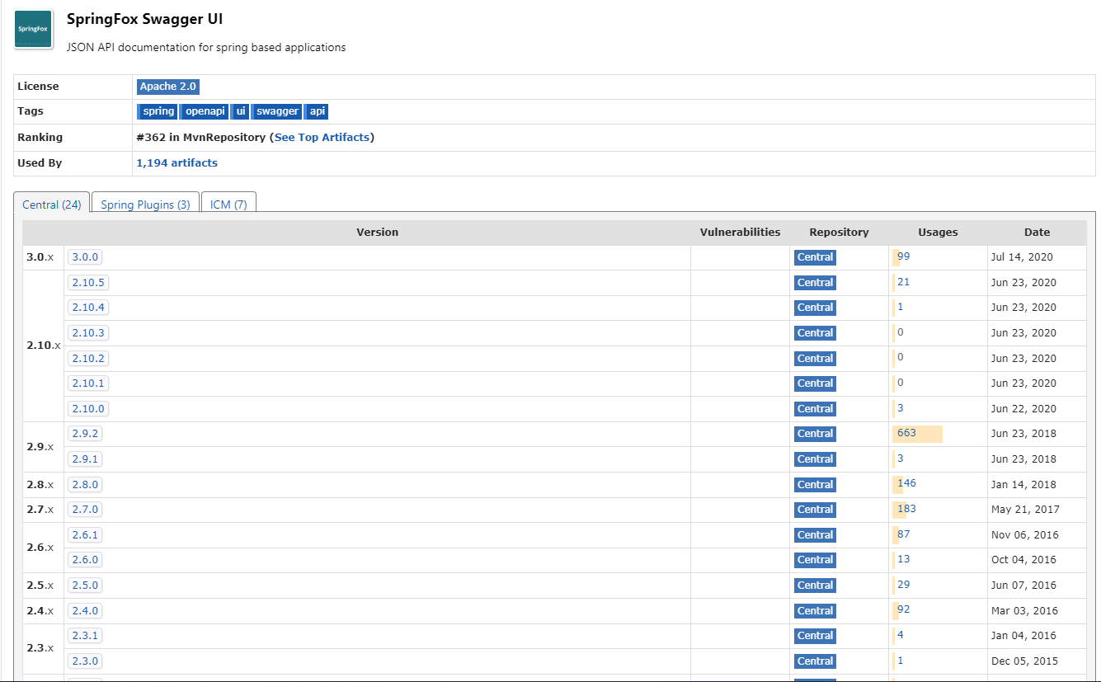Open version 2.7.0
Screen dimensions: 1101x682
point(85,510)
